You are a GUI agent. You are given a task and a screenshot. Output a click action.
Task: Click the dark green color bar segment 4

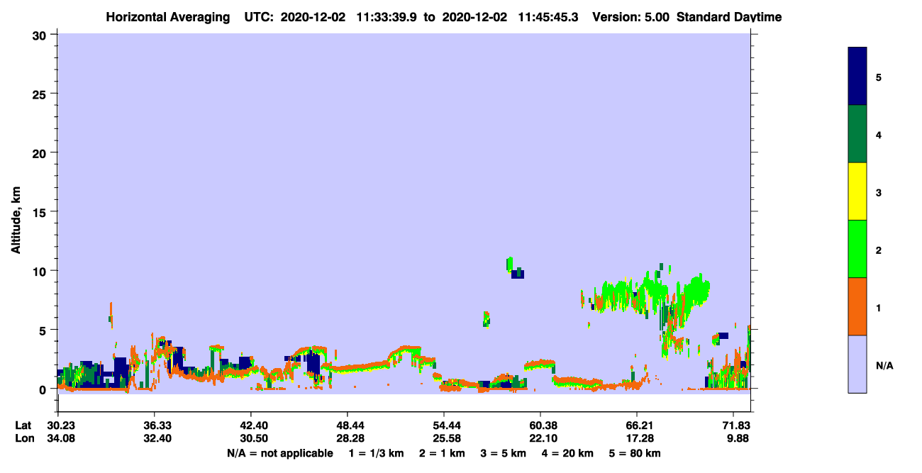tap(857, 134)
